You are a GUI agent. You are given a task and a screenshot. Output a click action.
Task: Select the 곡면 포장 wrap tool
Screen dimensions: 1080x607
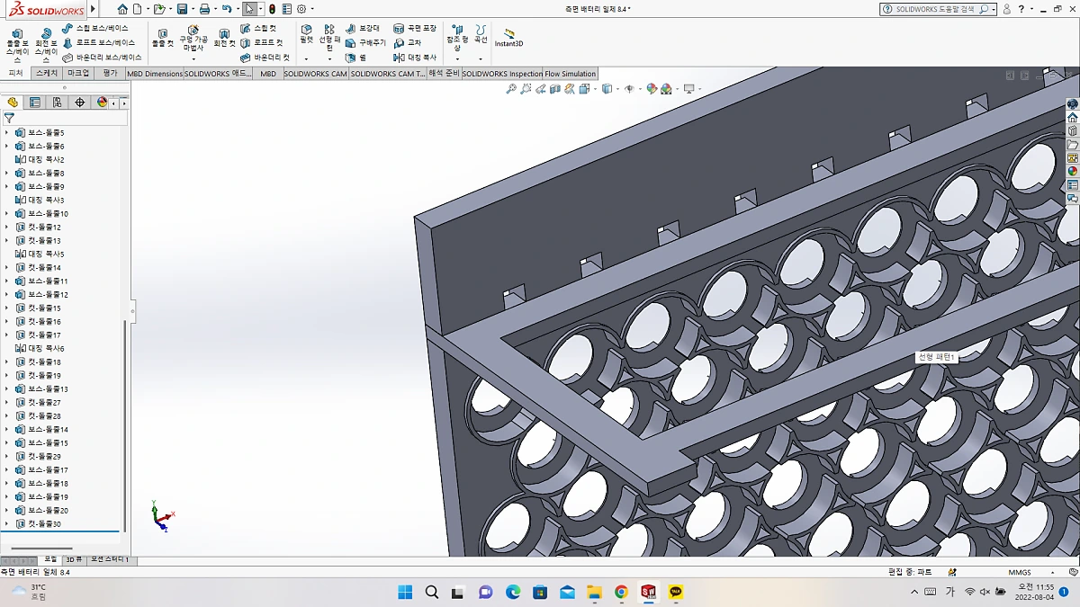pos(414,28)
